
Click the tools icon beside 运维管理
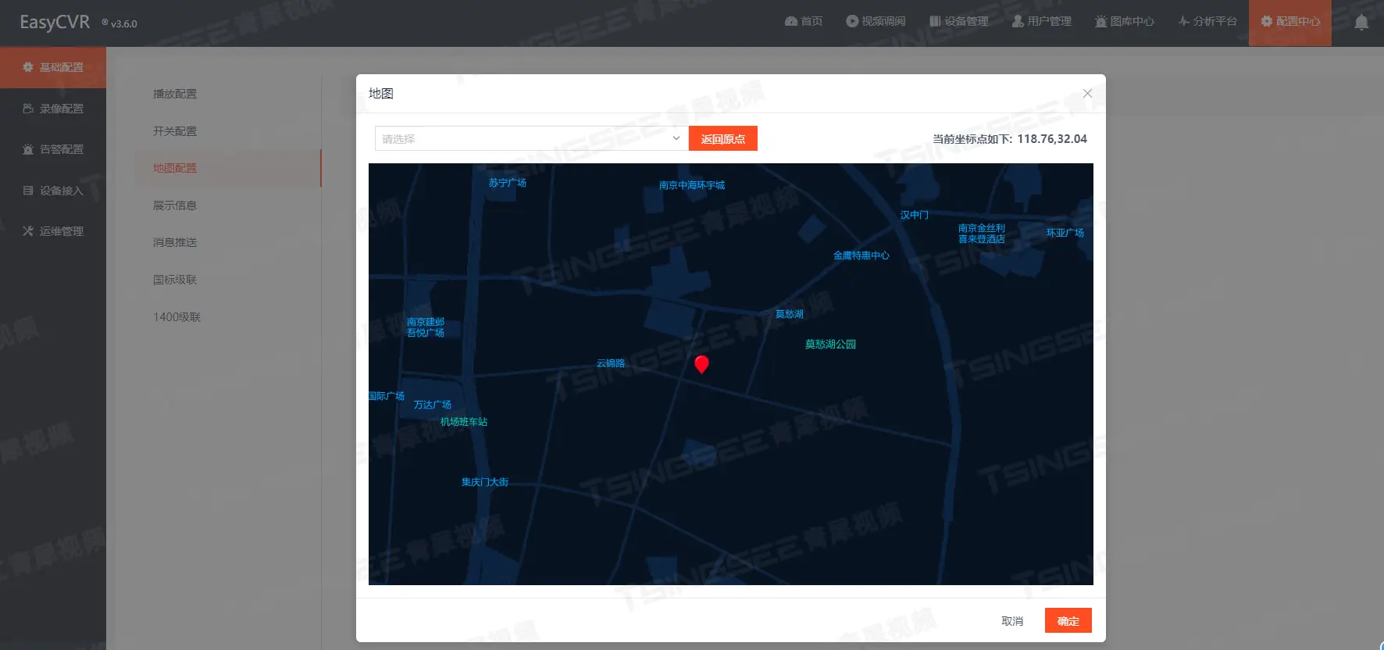tap(28, 231)
